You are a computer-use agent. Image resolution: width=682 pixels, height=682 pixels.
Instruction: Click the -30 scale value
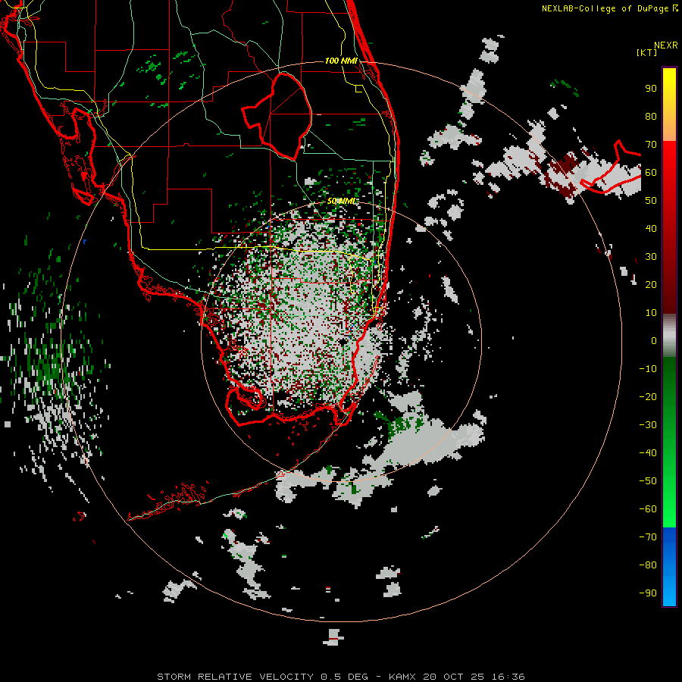(x=648, y=425)
